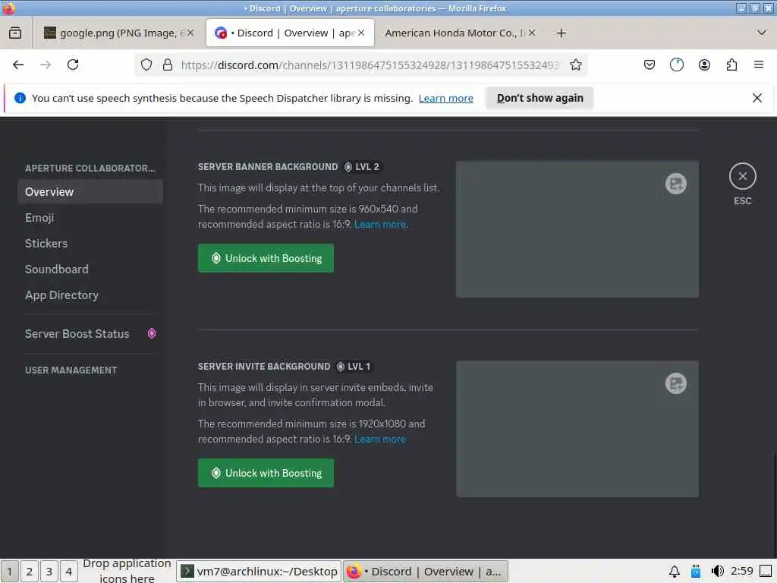Select the Discord Firefox taskbar item
This screenshot has height=583, width=777.
coord(426,572)
